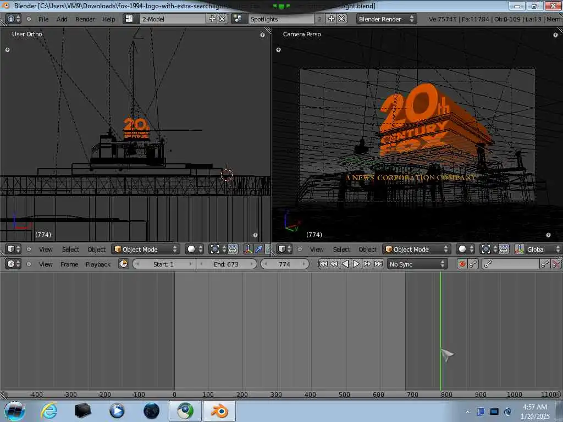
Task: Open the Blender Render engine dropdown
Action: pyautogui.click(x=387, y=19)
